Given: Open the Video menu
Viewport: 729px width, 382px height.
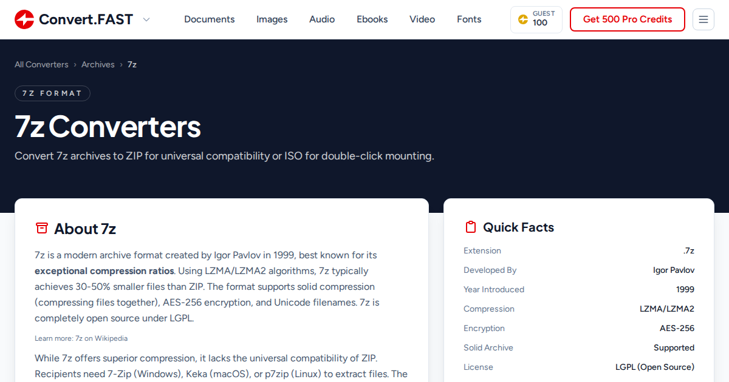Looking at the screenshot, I should [x=422, y=19].
